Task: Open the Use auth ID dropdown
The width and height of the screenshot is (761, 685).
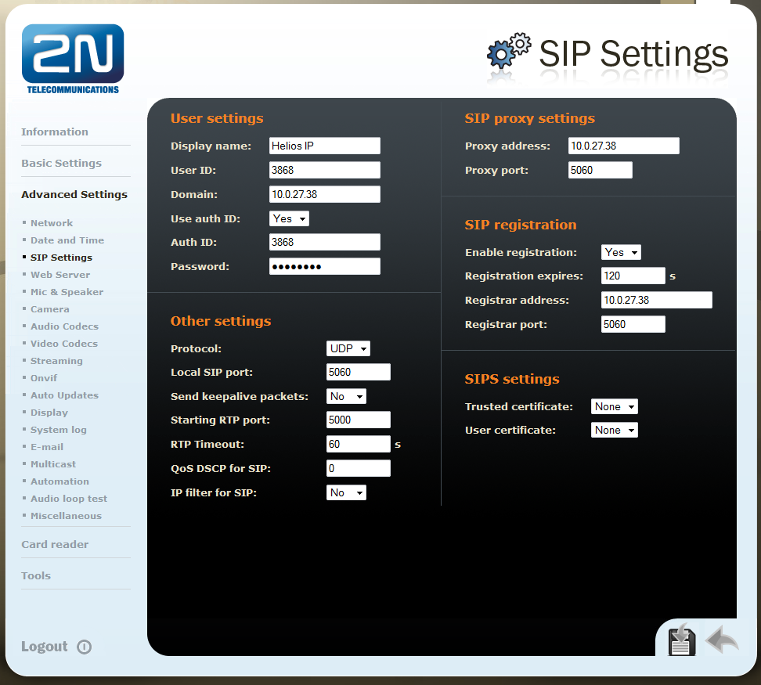Action: (x=289, y=218)
